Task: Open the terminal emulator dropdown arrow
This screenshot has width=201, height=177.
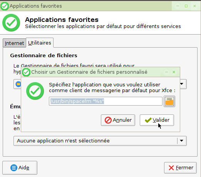Action: (x=181, y=141)
